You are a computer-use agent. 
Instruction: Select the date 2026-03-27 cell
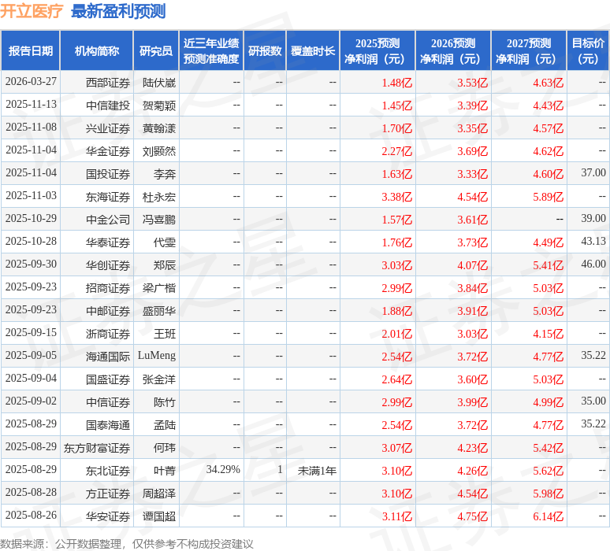(x=31, y=82)
